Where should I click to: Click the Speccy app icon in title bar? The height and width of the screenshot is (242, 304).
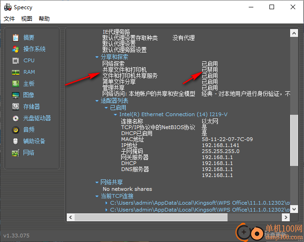coord(7,7)
